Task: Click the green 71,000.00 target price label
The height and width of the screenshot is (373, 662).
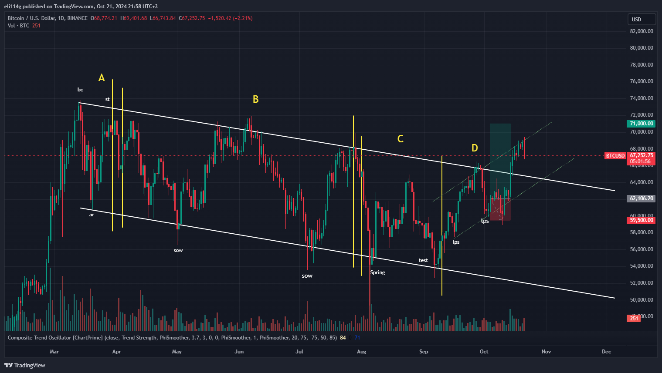Action: point(642,124)
